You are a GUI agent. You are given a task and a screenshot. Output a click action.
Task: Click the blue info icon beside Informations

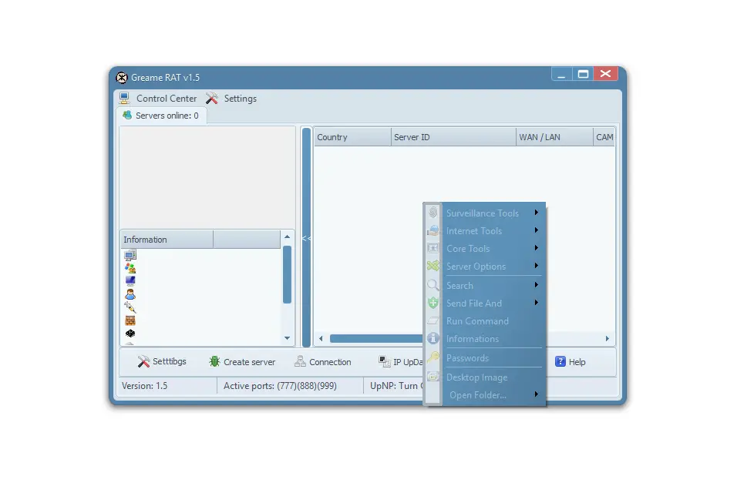click(433, 339)
